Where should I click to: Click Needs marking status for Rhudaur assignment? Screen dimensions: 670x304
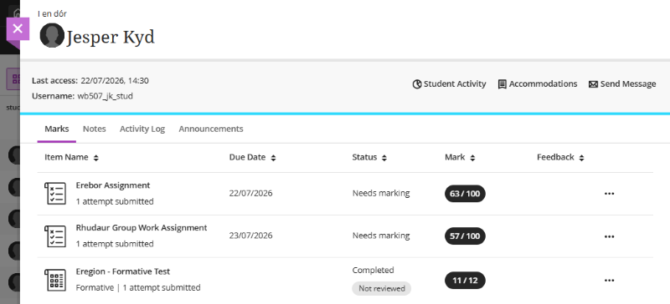pyautogui.click(x=381, y=236)
